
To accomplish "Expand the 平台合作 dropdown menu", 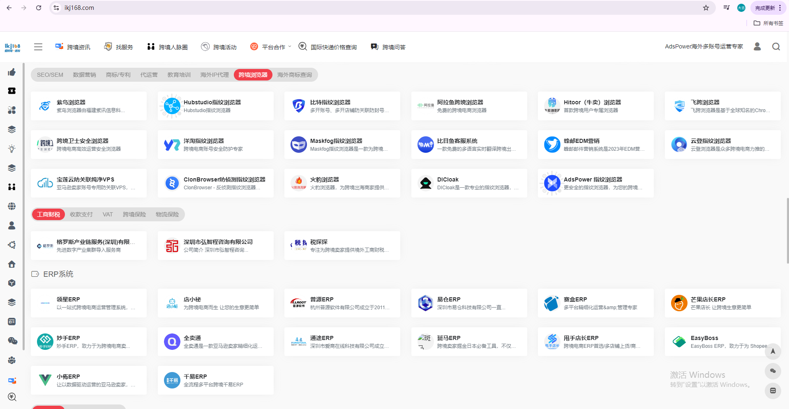I will [271, 47].
